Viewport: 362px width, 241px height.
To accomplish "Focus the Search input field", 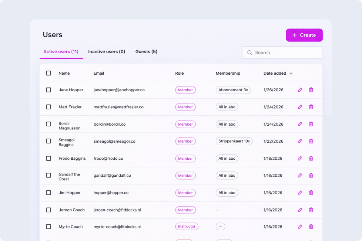I will [x=282, y=52].
